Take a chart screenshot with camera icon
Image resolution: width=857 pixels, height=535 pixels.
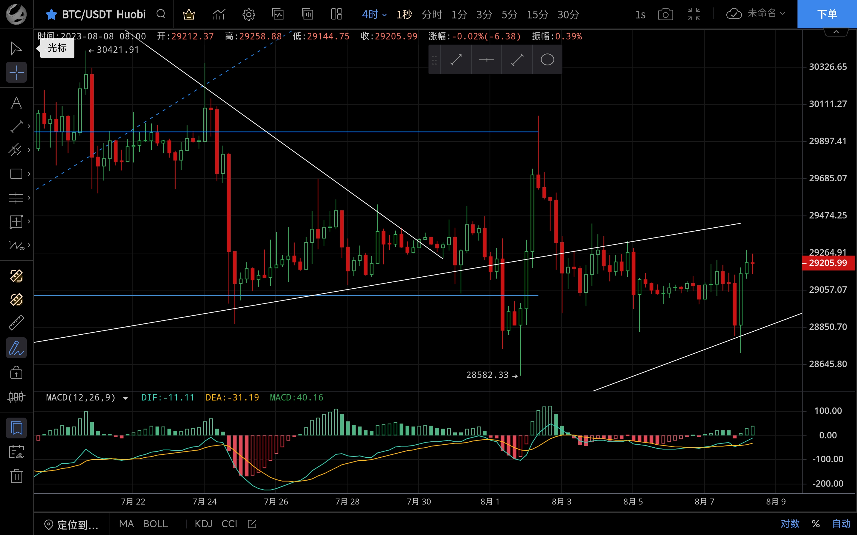coord(665,15)
